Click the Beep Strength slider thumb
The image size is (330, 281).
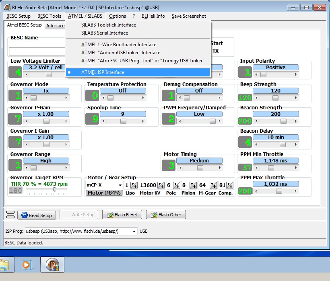tap(275, 98)
